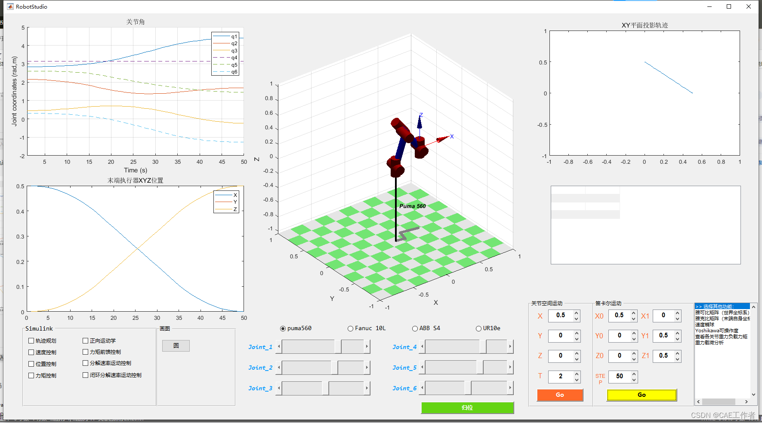Enable the 轨迹规划 Simulink checkbox
Viewport: 762px width, 423px height.
(x=31, y=341)
